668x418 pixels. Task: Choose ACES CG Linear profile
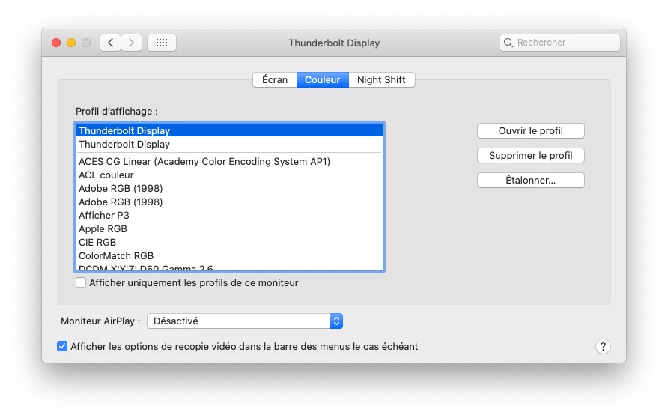coord(229,162)
